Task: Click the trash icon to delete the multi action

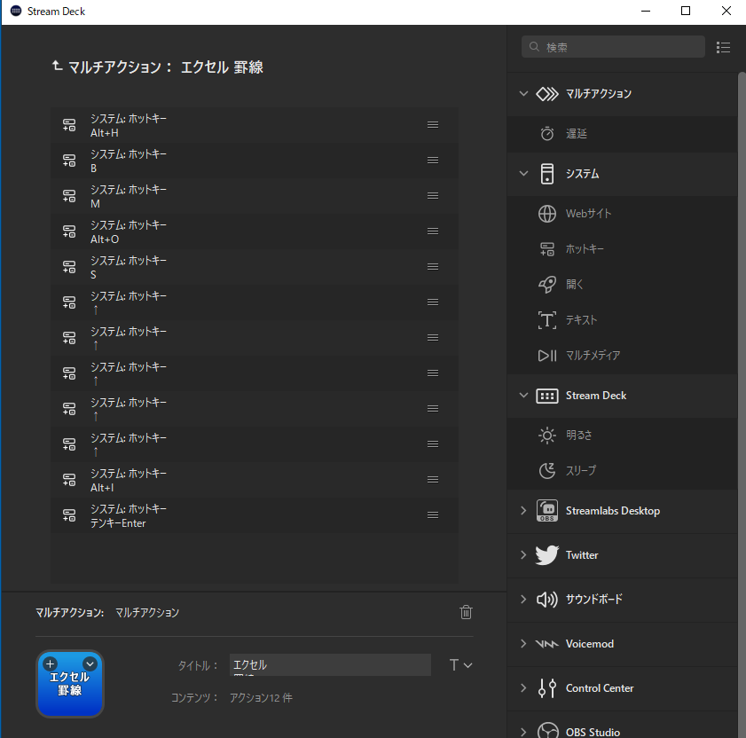Action: (x=466, y=612)
